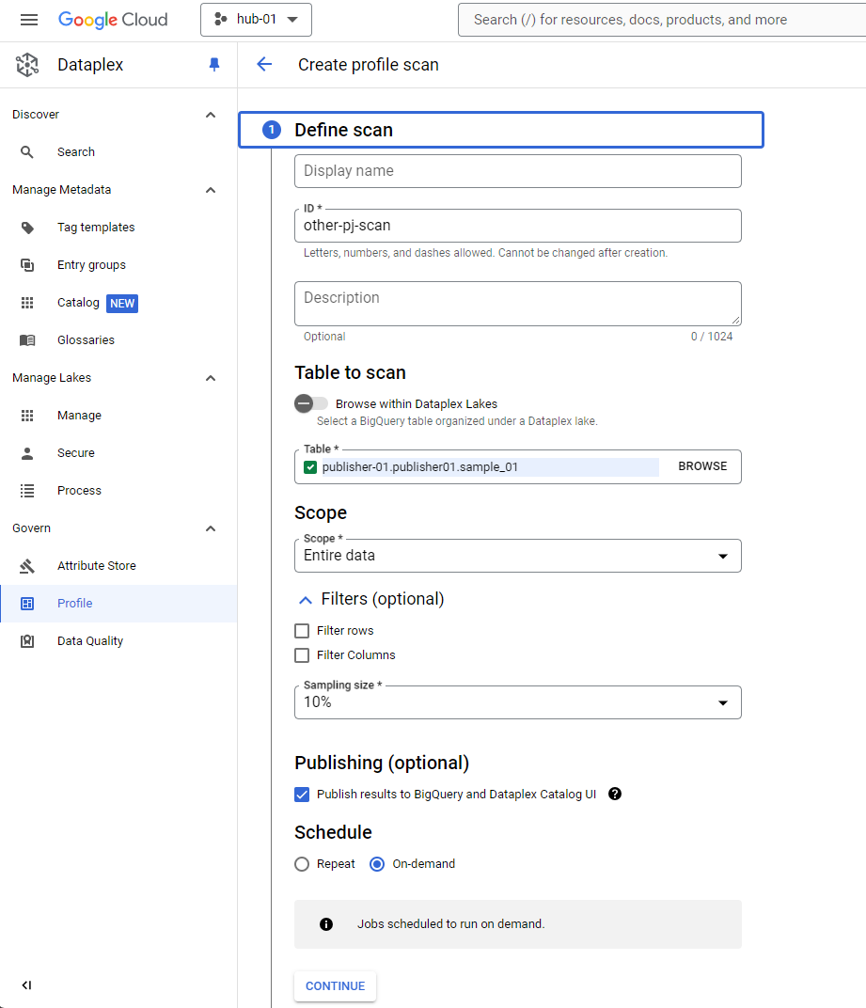This screenshot has width=866, height=1008.
Task: Collapse the Filters (optional) section
Action: (x=306, y=600)
